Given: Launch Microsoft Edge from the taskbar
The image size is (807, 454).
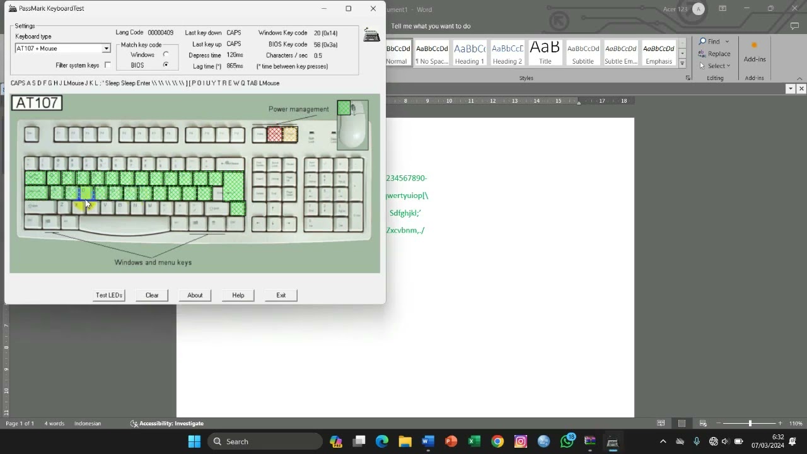Looking at the screenshot, I should click(382, 441).
